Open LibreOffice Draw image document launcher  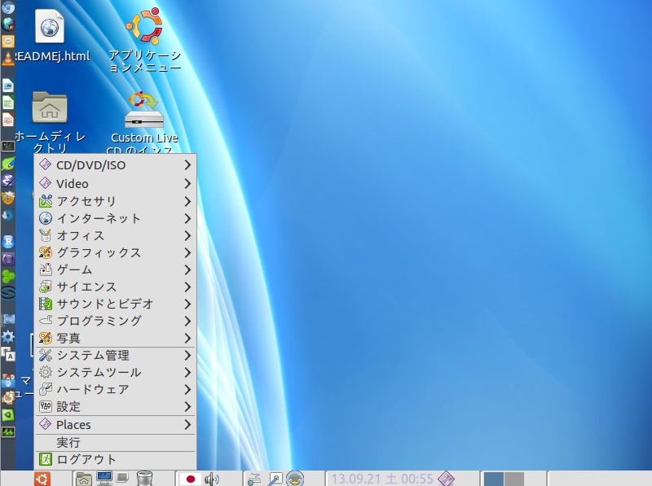point(8,85)
